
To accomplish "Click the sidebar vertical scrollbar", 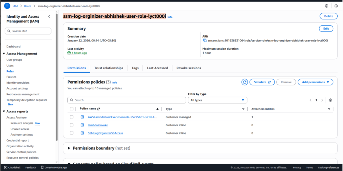I will click(57, 77).
